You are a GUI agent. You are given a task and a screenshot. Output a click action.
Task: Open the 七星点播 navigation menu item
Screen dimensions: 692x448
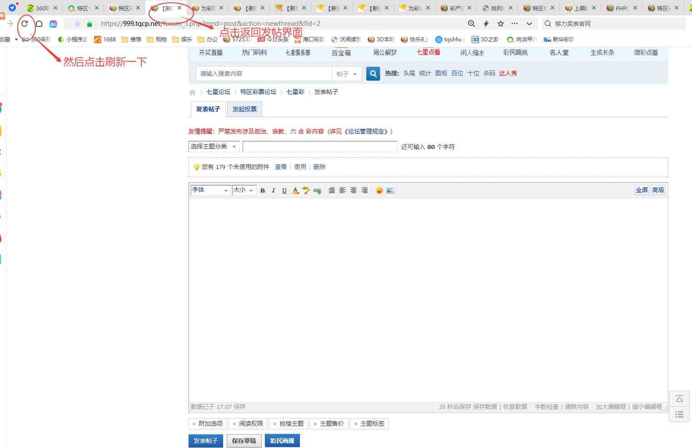pos(428,52)
